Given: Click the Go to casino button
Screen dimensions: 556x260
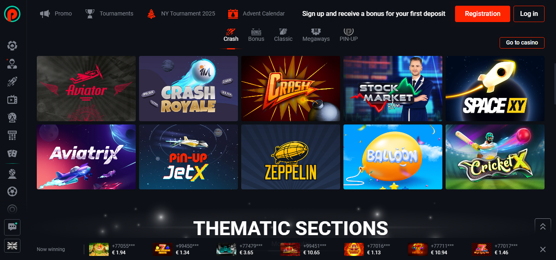Looking at the screenshot, I should point(522,42).
